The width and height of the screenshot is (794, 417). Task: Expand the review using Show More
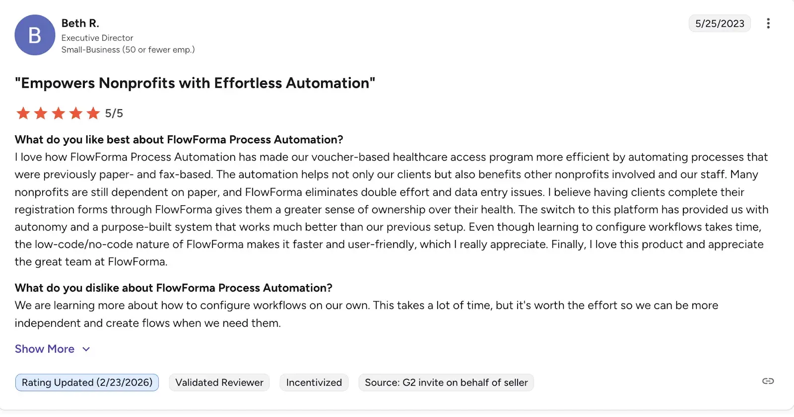(44, 349)
